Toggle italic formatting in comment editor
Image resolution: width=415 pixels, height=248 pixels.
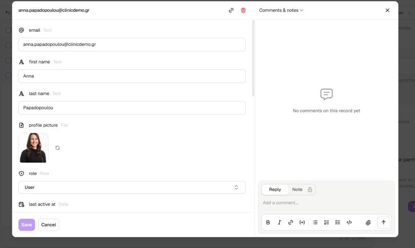point(279,222)
